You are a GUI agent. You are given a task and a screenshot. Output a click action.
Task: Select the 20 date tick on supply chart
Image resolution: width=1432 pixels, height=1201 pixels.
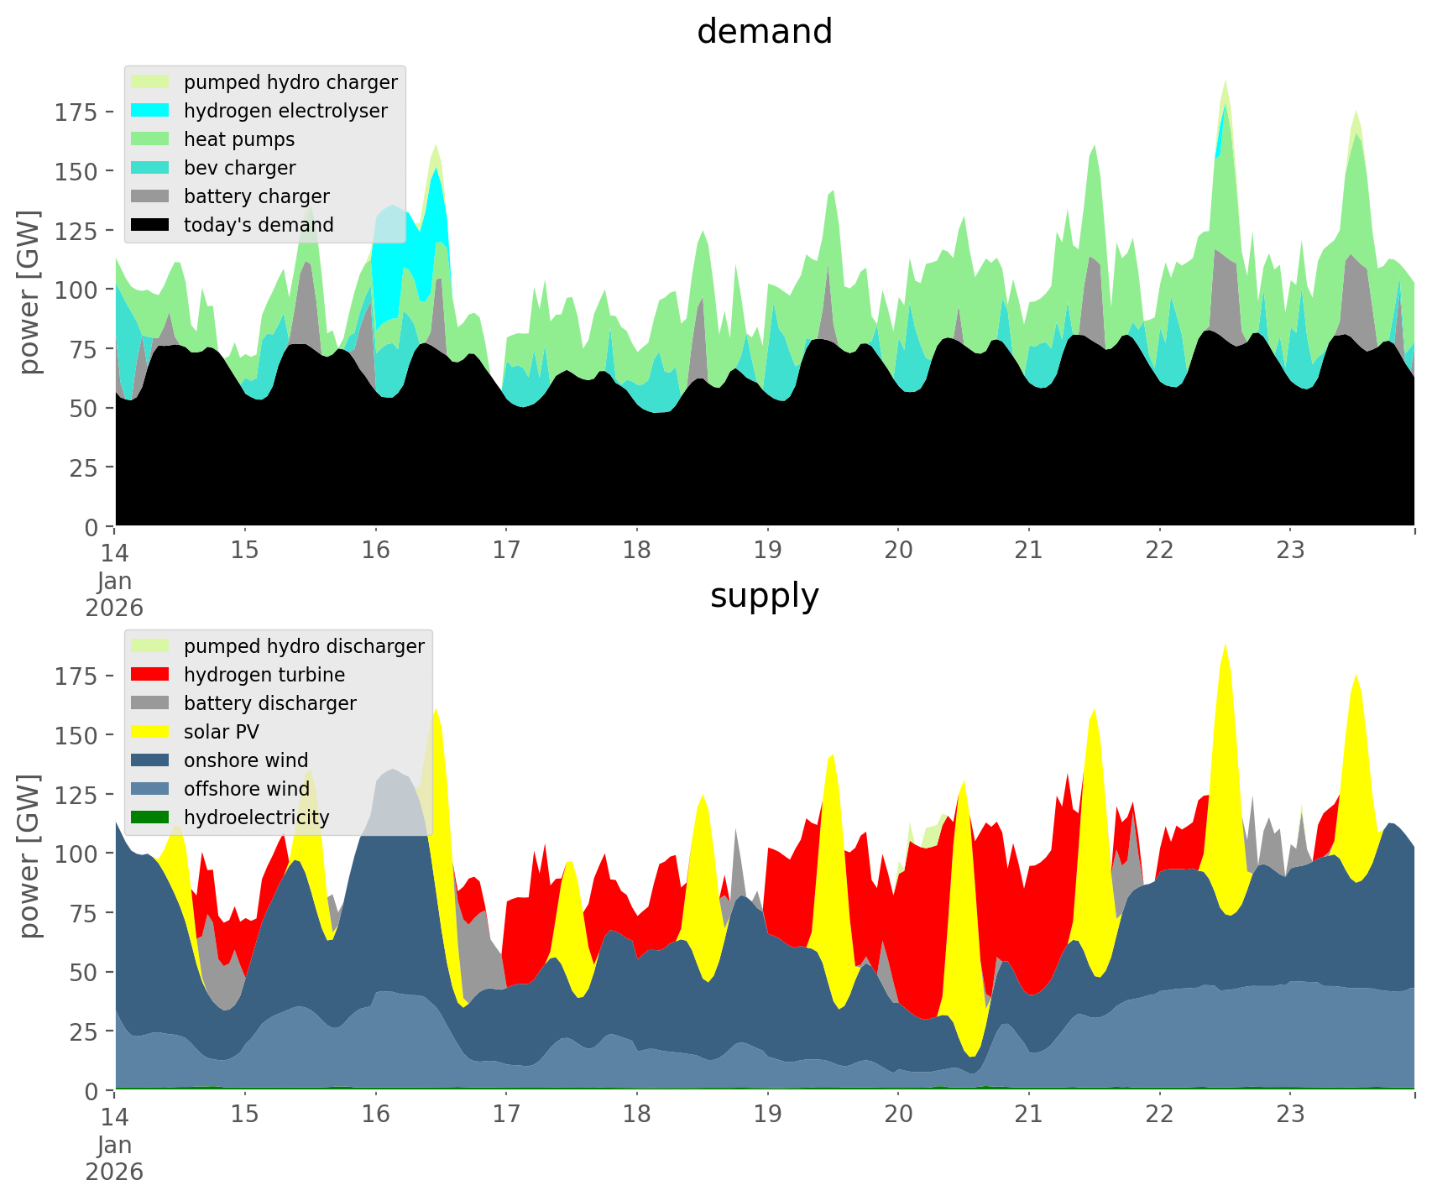pos(898,1115)
